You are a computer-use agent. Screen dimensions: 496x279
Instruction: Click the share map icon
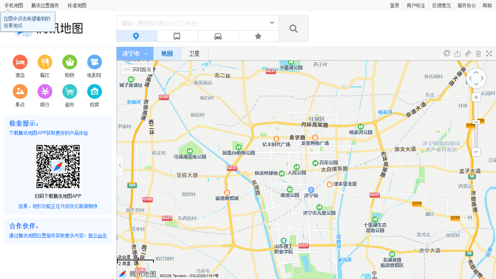[457, 53]
